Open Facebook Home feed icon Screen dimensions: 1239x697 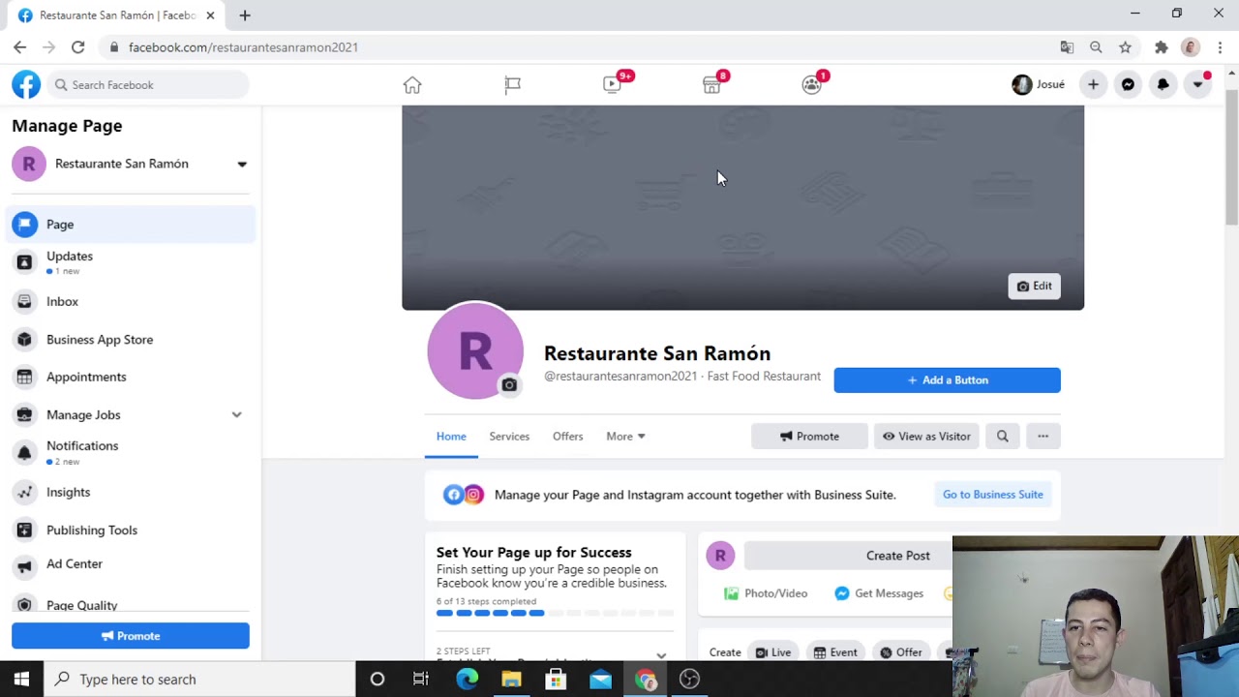(412, 85)
